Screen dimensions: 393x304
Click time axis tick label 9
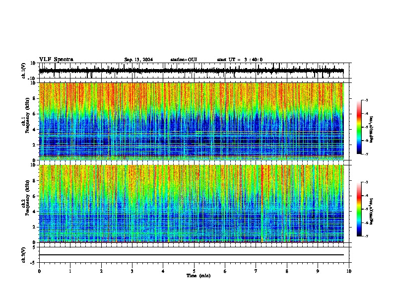(x=318, y=271)
